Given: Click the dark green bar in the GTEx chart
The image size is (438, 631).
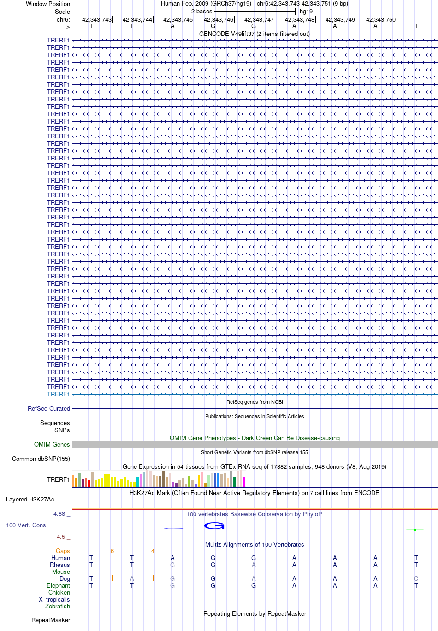Looking at the screenshot, I should [x=235, y=482].
